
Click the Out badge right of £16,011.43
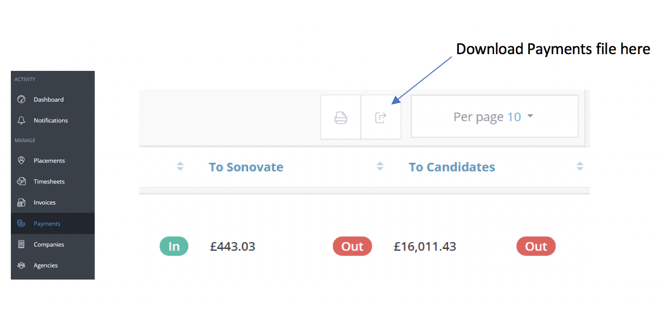[536, 247]
